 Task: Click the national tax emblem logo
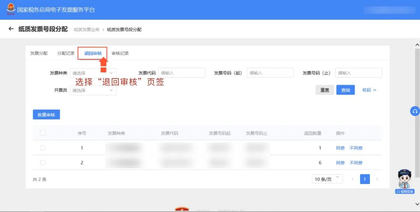coord(10,9)
